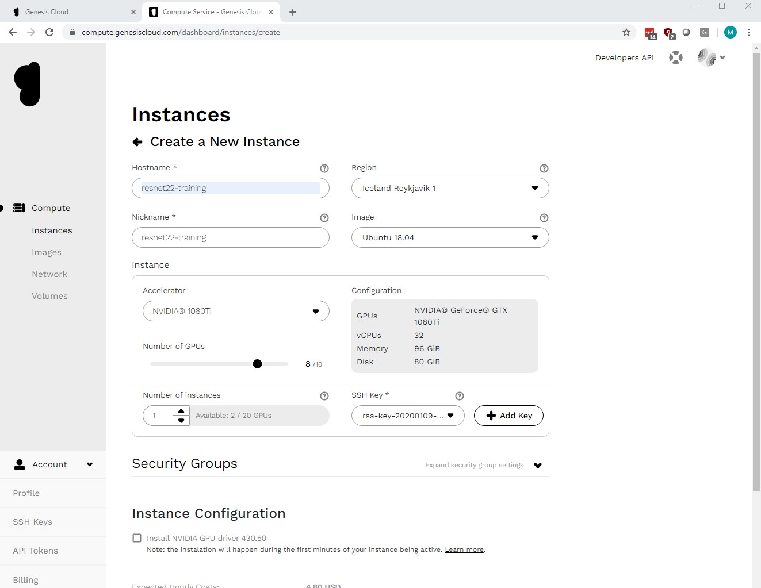Open Volumes in the sidebar
Viewport: 761px width, 588px height.
[x=49, y=296]
